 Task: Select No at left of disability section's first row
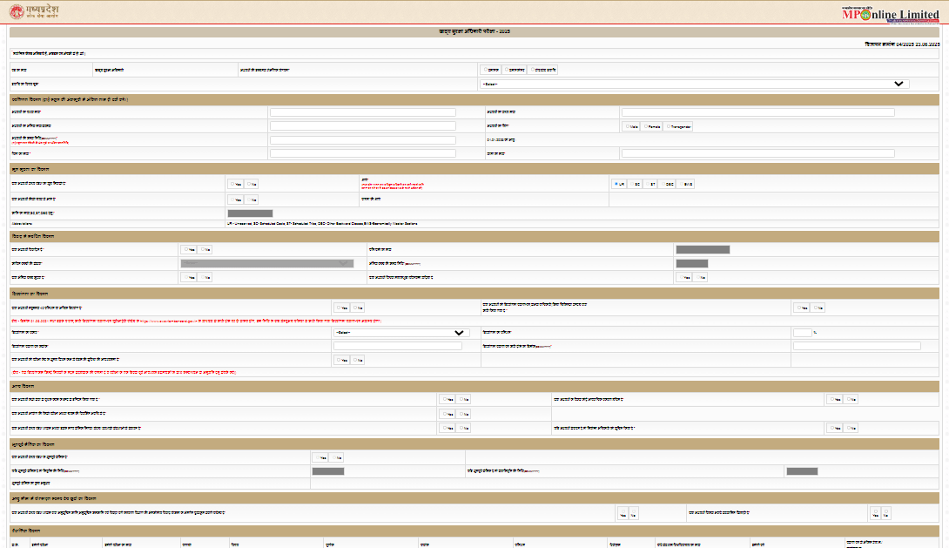coord(355,308)
